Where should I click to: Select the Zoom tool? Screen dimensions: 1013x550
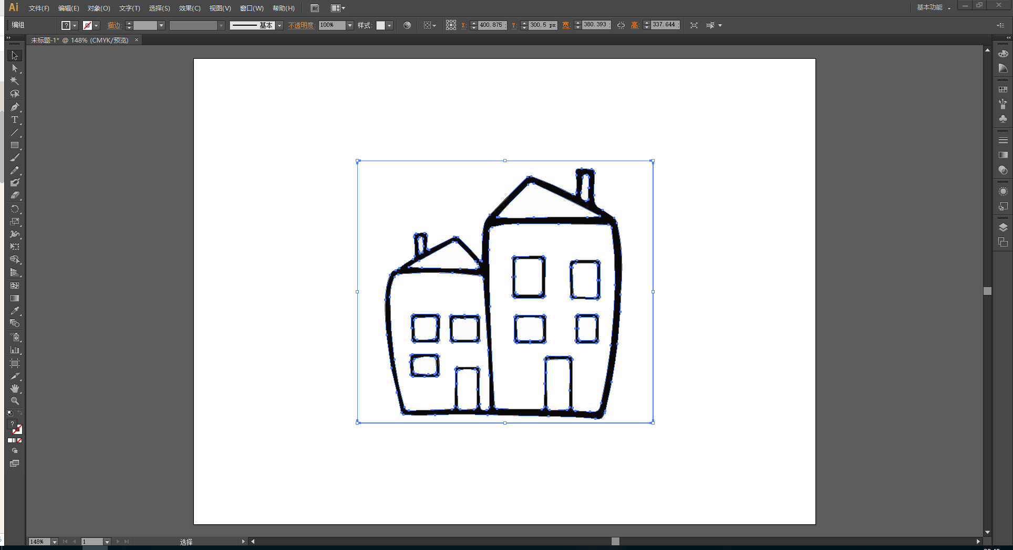(14, 401)
